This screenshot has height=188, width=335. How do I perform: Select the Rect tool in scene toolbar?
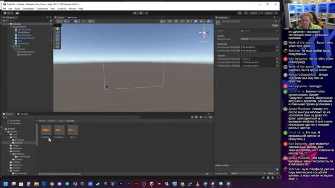click(57, 43)
